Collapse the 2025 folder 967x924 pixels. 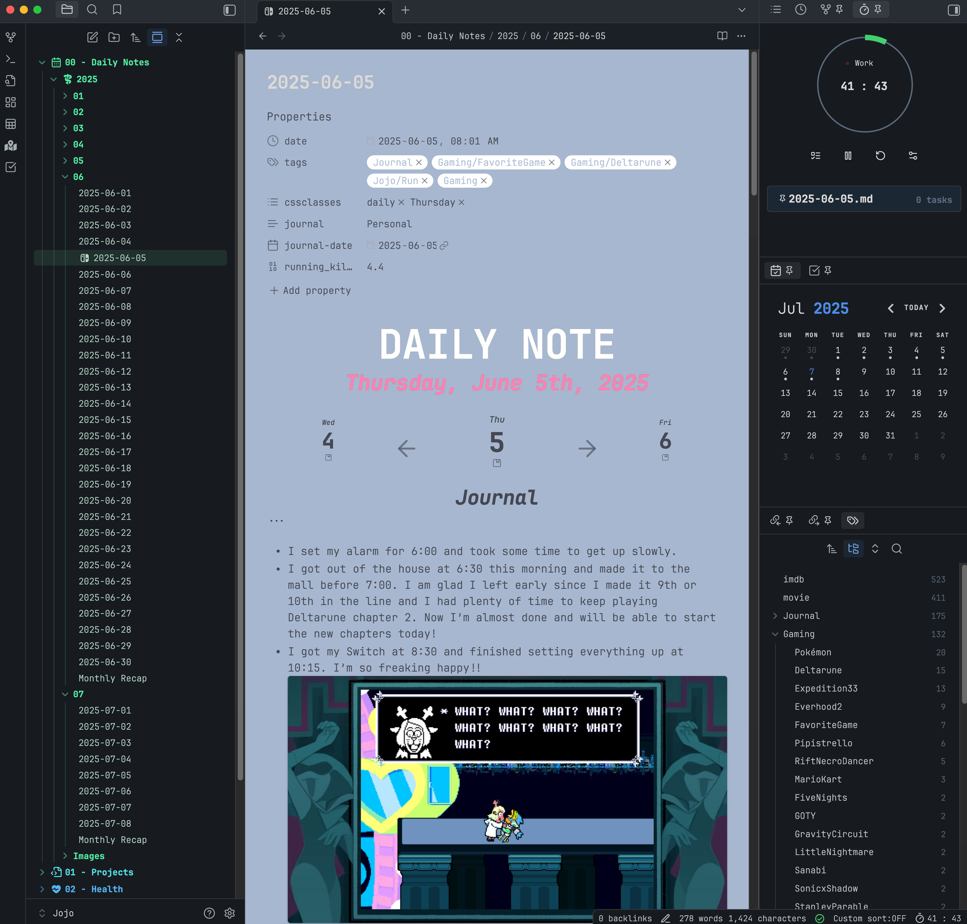coord(54,79)
